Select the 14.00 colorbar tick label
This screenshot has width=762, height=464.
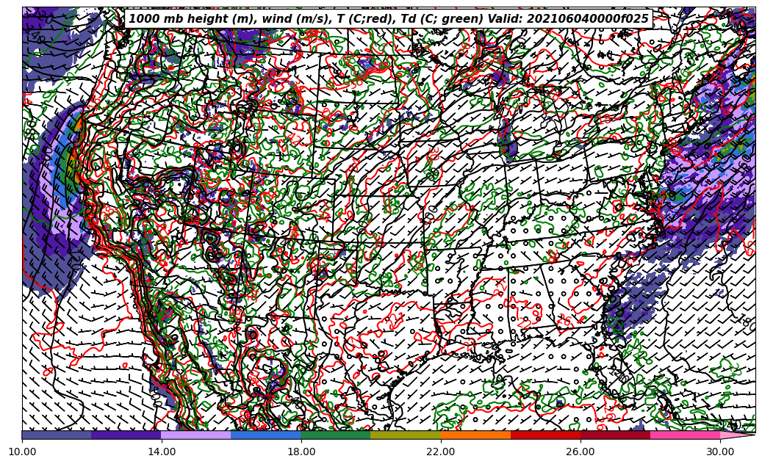coord(162,452)
